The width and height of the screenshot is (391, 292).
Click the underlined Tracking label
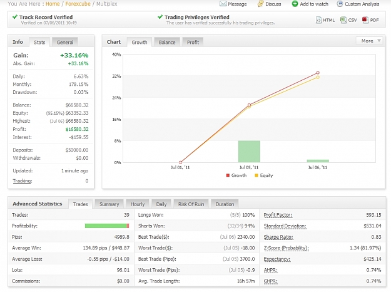coord(23,180)
